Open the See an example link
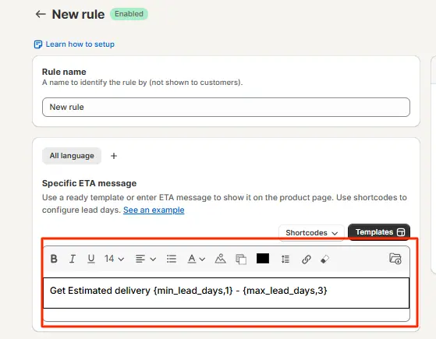436x339 pixels. pyautogui.click(x=154, y=210)
